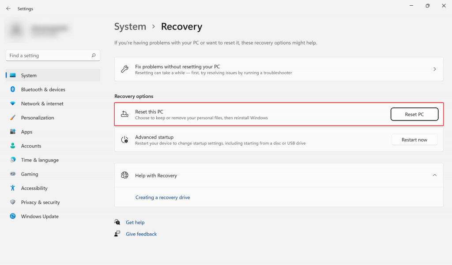The width and height of the screenshot is (452, 265).
Task: Click the Get help link
Action: 135,222
